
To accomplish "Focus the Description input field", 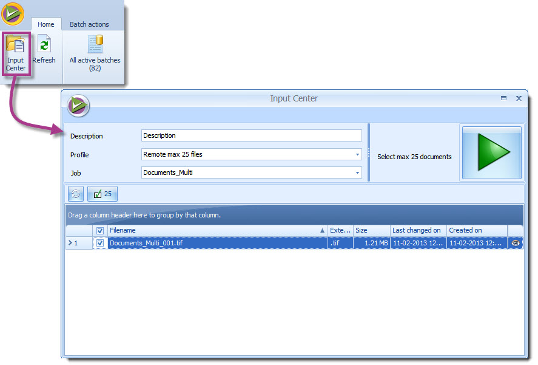I will (252, 135).
